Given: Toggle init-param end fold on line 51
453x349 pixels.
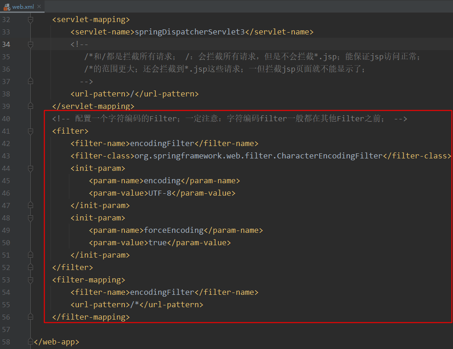Looking at the screenshot, I should (30, 255).
